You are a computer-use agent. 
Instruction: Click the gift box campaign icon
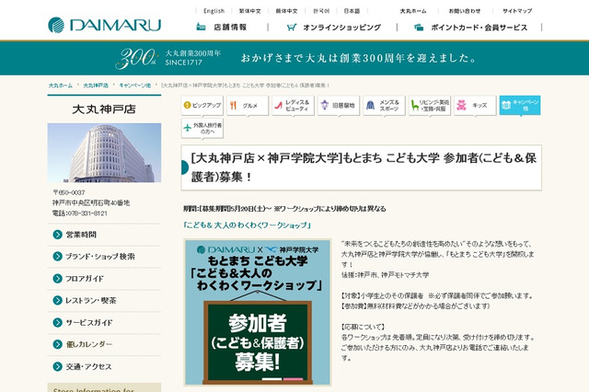pyautogui.click(x=506, y=106)
